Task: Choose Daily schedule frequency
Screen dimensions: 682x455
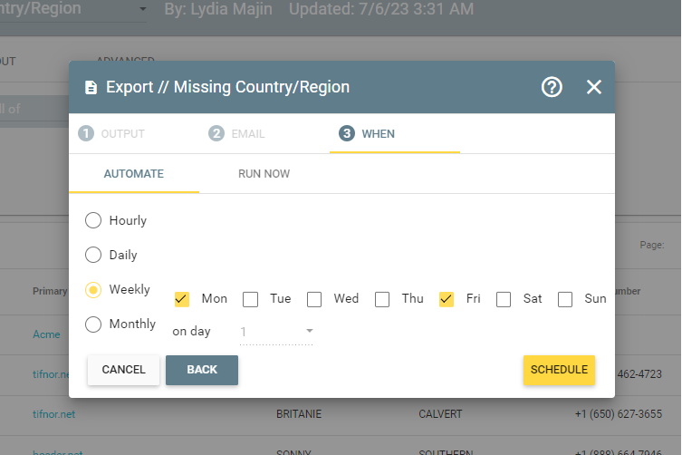Action: [93, 255]
